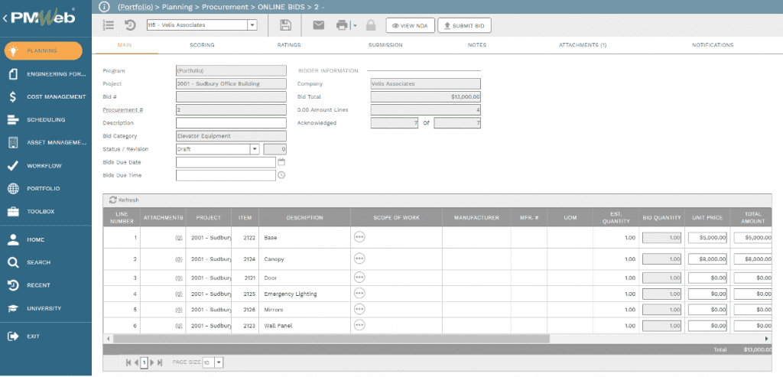
Task: Sort by the Unit Price column header
Action: point(707,218)
